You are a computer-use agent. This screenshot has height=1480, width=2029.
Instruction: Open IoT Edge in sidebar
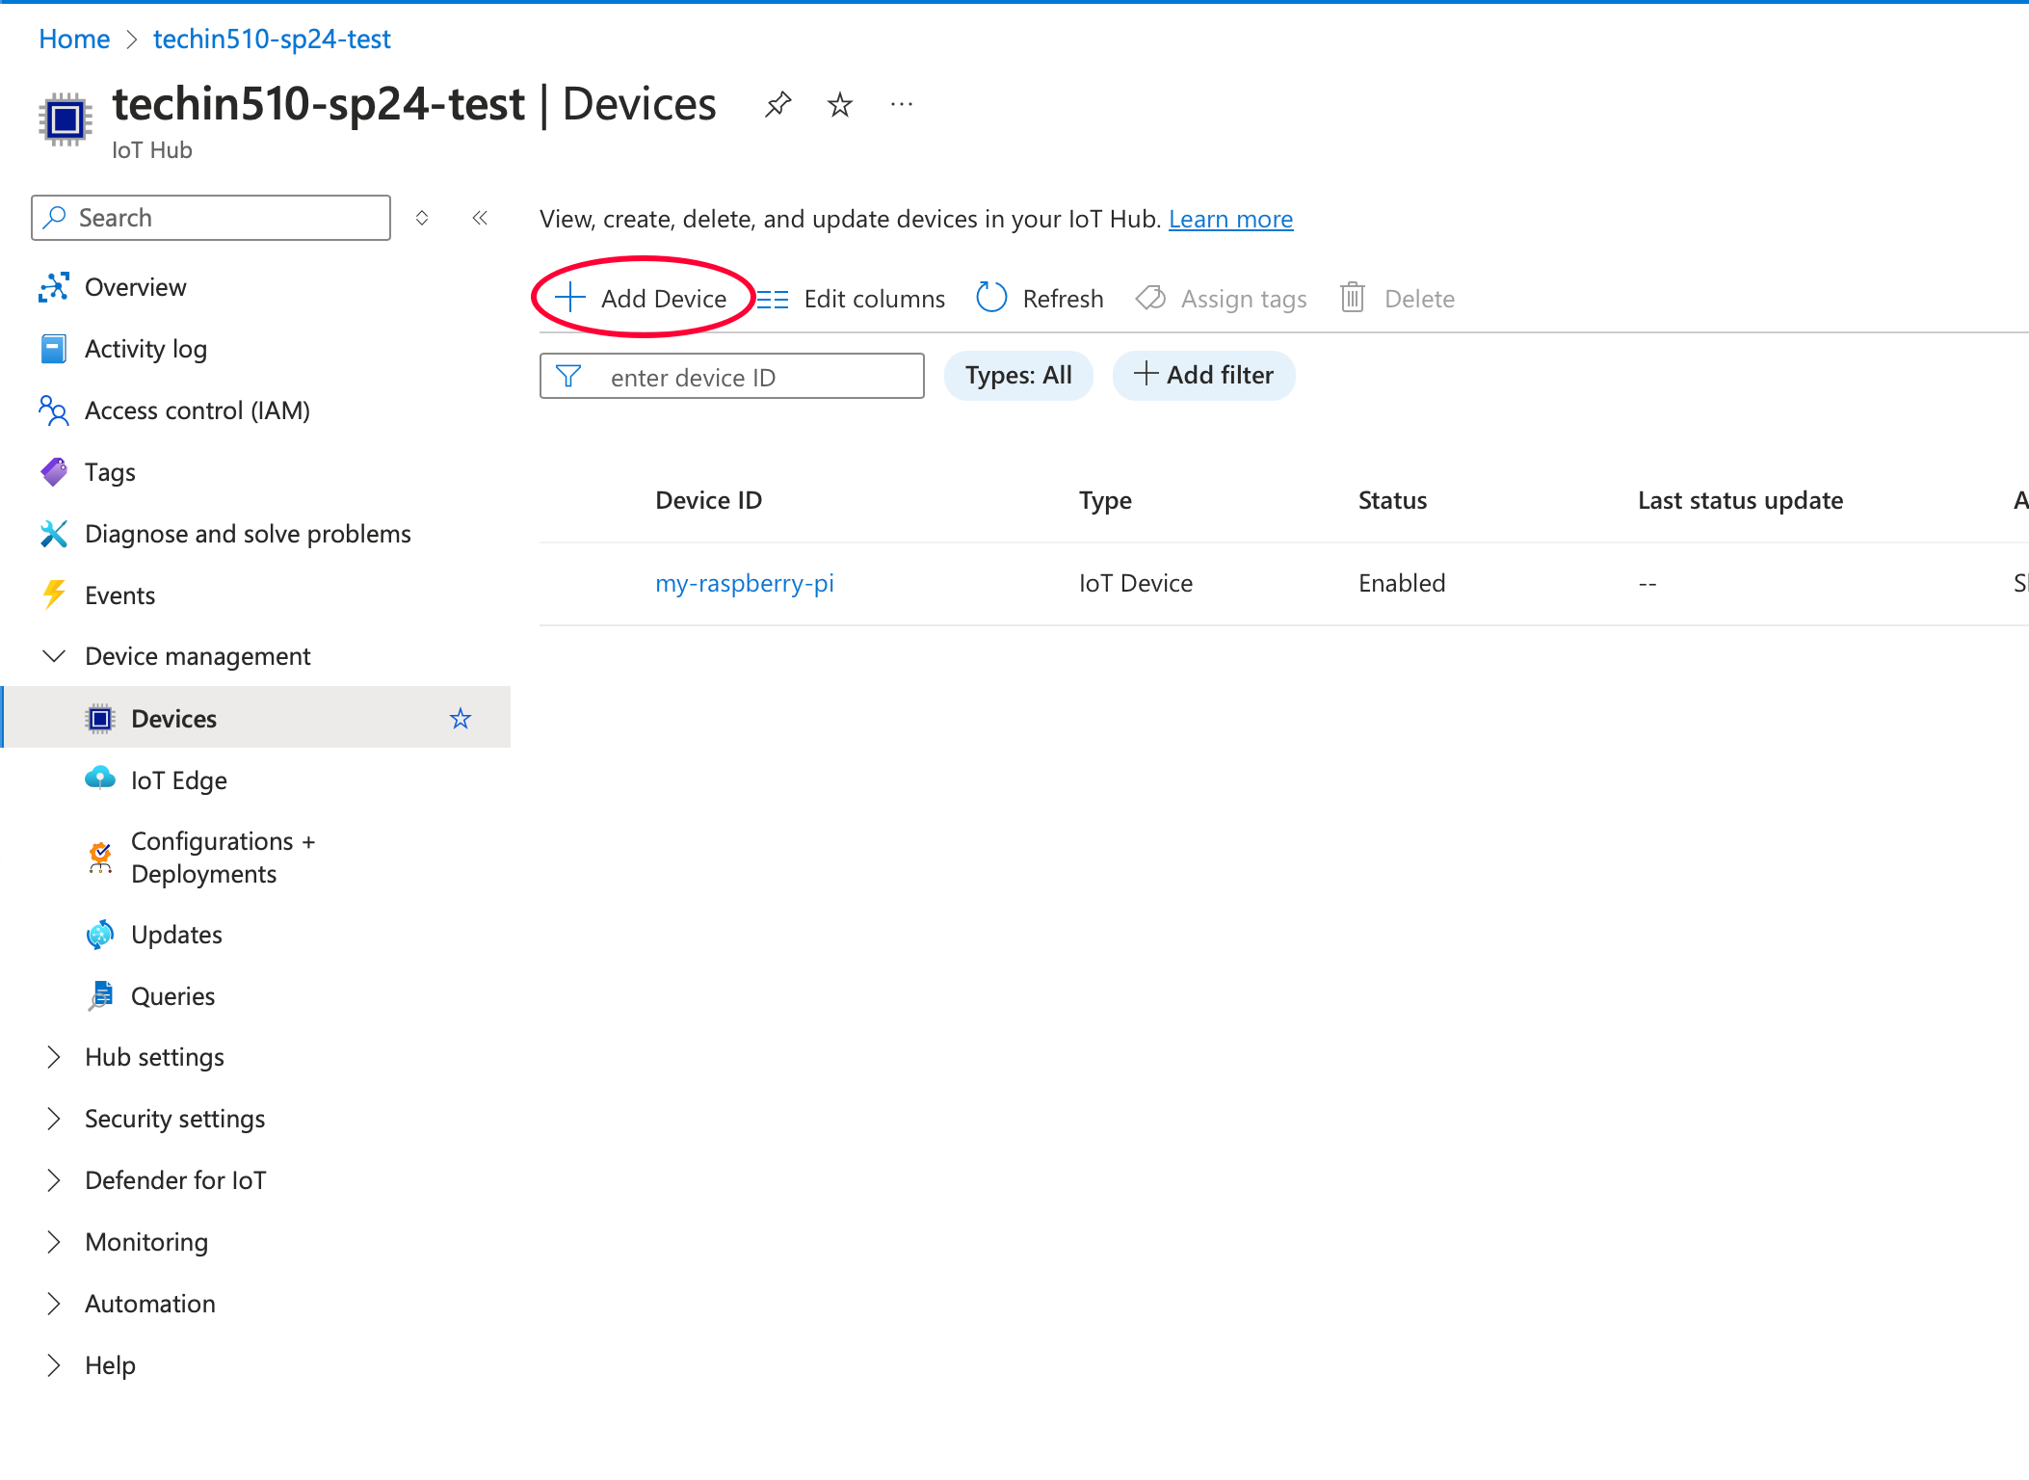(x=178, y=780)
